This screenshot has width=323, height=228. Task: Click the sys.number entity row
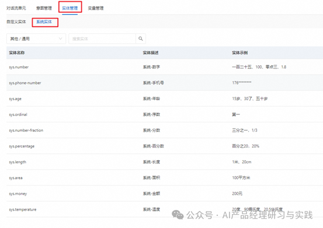pyautogui.click(x=165, y=67)
